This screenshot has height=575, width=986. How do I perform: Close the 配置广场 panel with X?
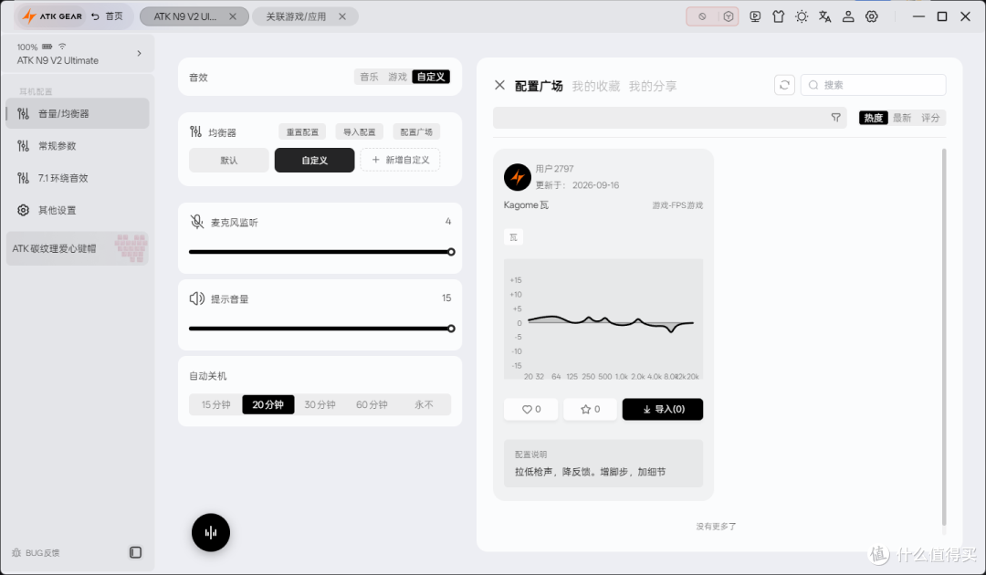(500, 85)
